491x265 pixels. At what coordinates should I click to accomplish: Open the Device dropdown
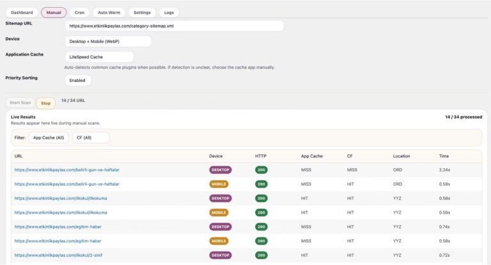click(108, 42)
